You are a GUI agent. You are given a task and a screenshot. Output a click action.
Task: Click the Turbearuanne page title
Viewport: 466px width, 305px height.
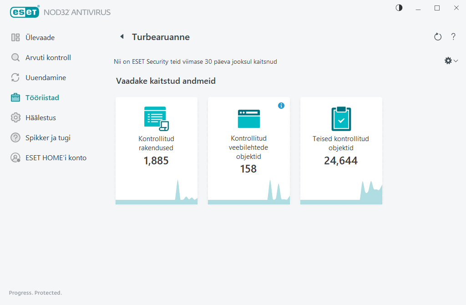pyautogui.click(x=161, y=37)
